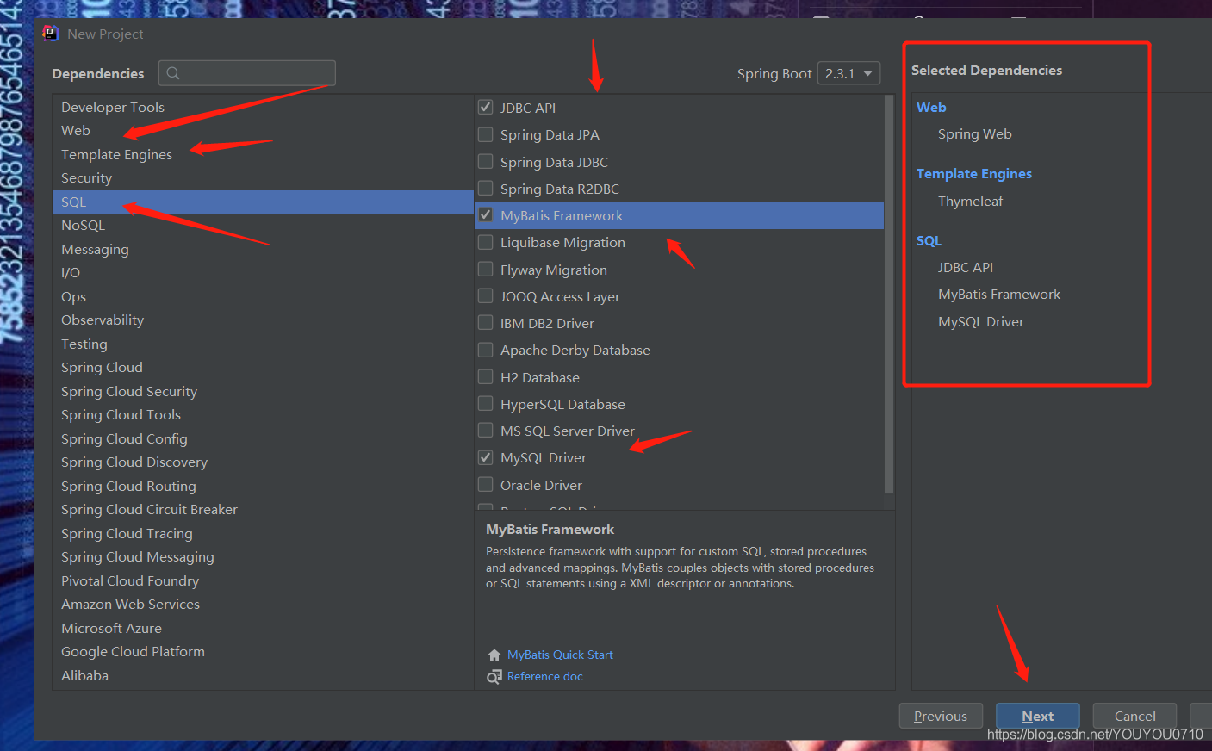This screenshot has height=751, width=1212.
Task: Select Spring Cloud Tracing category
Action: (x=263, y=533)
